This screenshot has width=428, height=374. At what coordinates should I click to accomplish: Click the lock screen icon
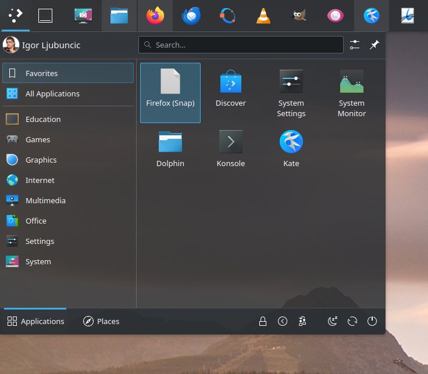263,321
